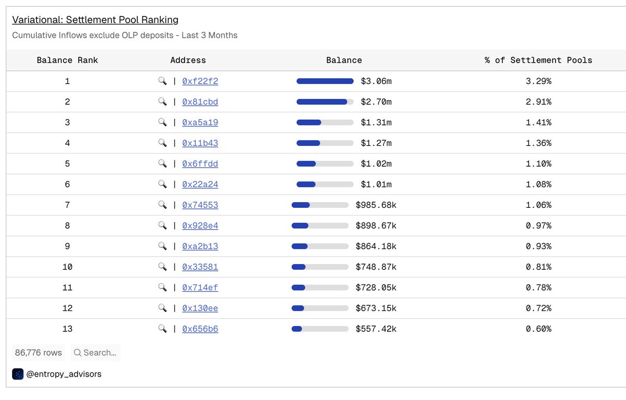The width and height of the screenshot is (626, 400).
Task: Select the $898.67k balance value
Action: (376, 226)
